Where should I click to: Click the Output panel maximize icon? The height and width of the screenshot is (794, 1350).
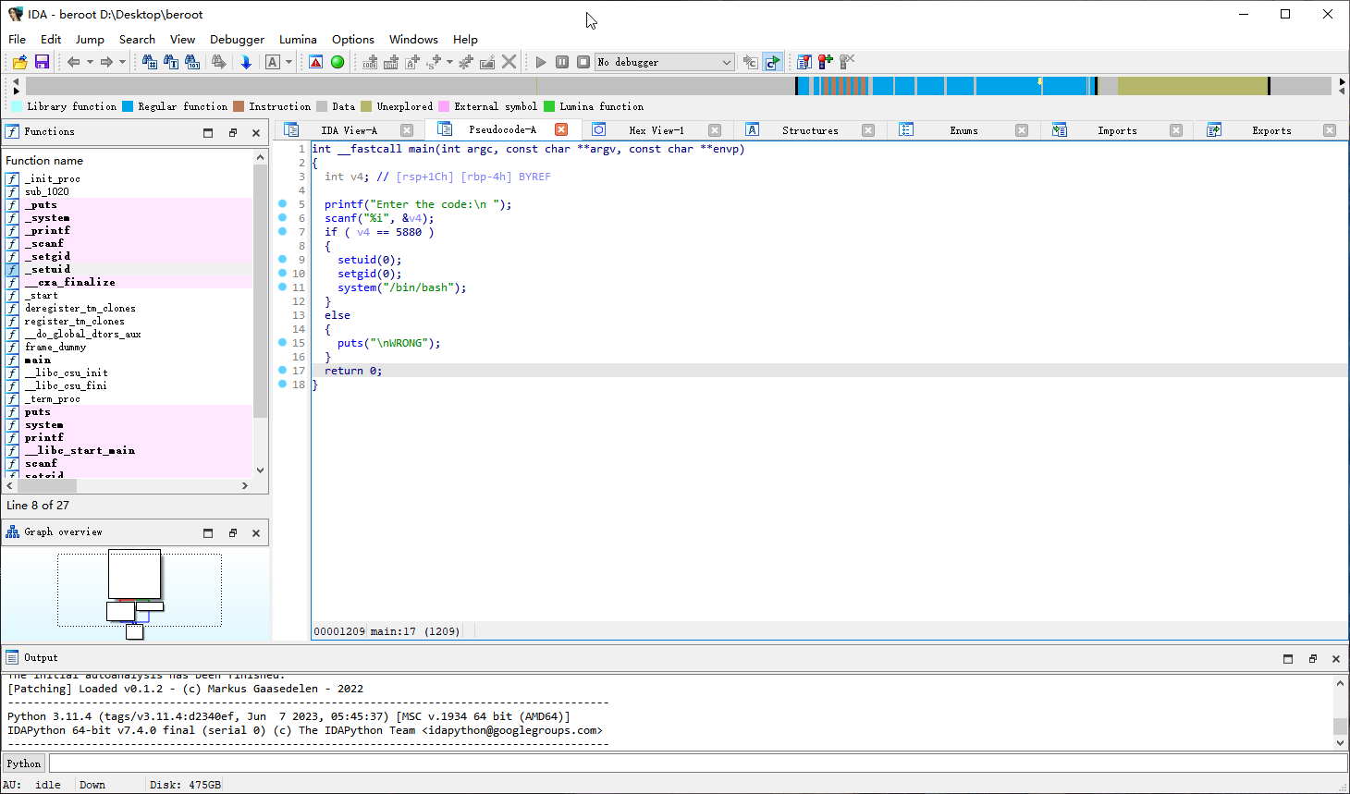point(1288,659)
